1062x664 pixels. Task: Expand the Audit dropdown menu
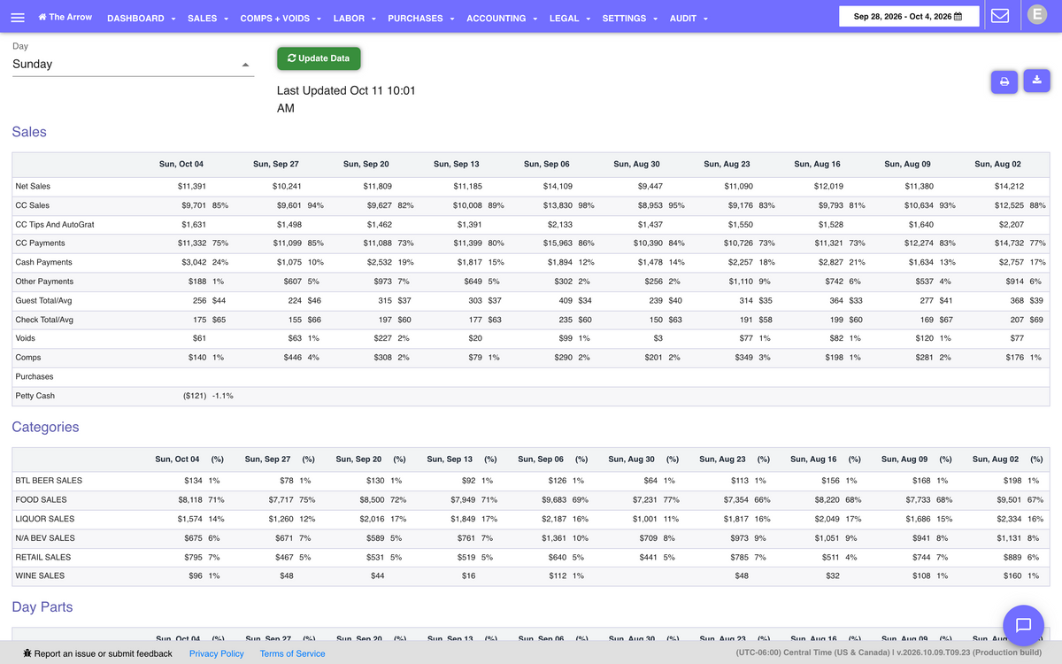(x=689, y=18)
